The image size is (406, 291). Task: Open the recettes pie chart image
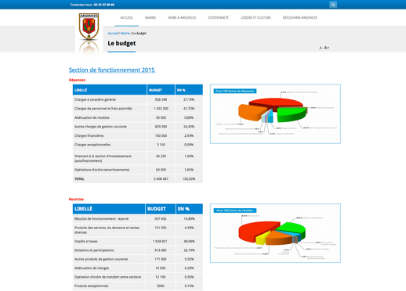pos(275,233)
